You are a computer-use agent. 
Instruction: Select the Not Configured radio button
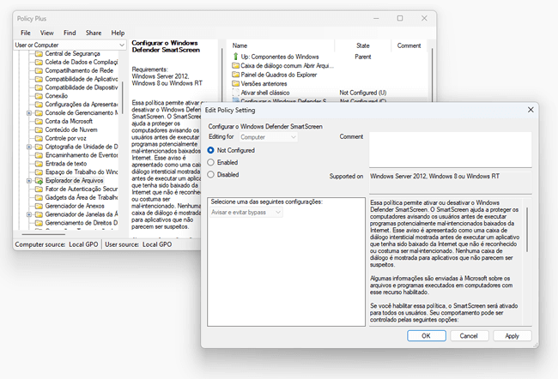210,150
